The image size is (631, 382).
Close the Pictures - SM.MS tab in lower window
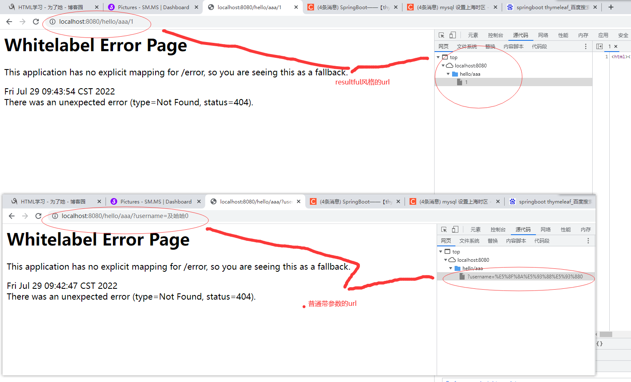click(199, 201)
